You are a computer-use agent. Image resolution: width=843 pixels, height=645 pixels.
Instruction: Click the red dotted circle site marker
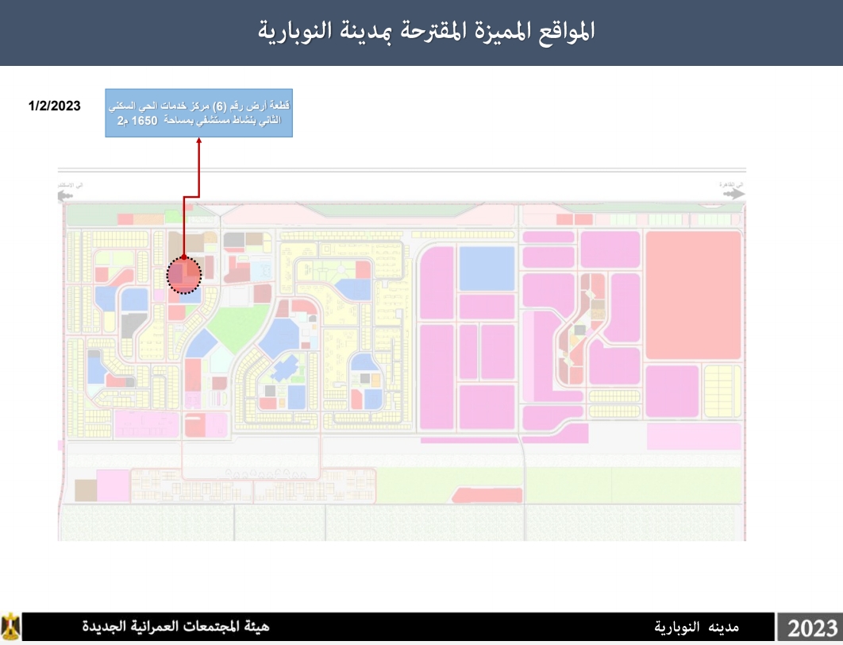pos(184,276)
